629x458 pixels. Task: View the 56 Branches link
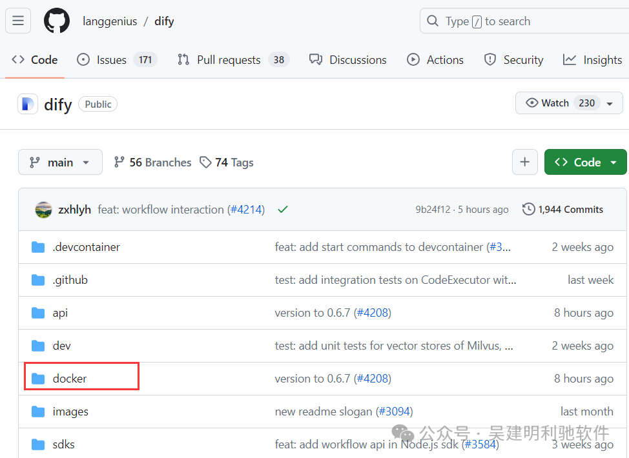pos(152,163)
